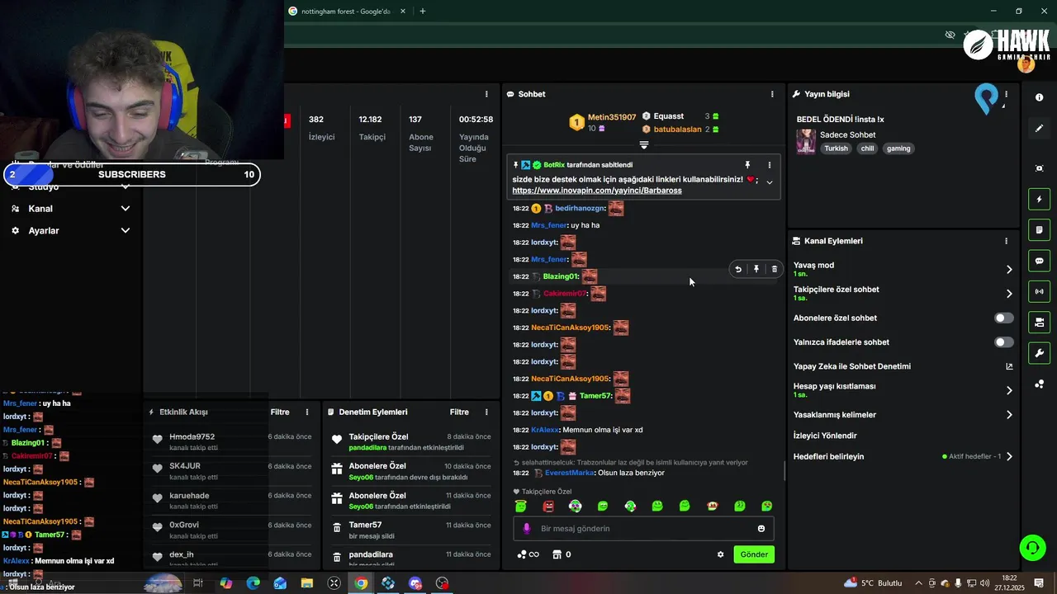The width and height of the screenshot is (1057, 594).
Task: Click the pin icon on pinned BotRix message
Action: click(747, 165)
